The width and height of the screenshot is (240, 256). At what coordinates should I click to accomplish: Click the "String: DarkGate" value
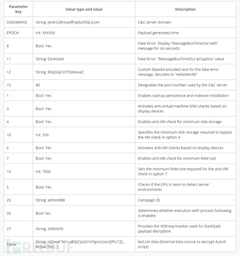pyautogui.click(x=50, y=59)
